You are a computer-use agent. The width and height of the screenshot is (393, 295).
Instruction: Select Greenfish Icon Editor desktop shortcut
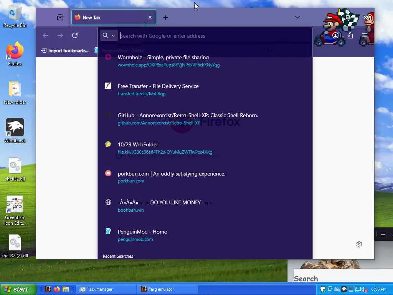pos(15,211)
